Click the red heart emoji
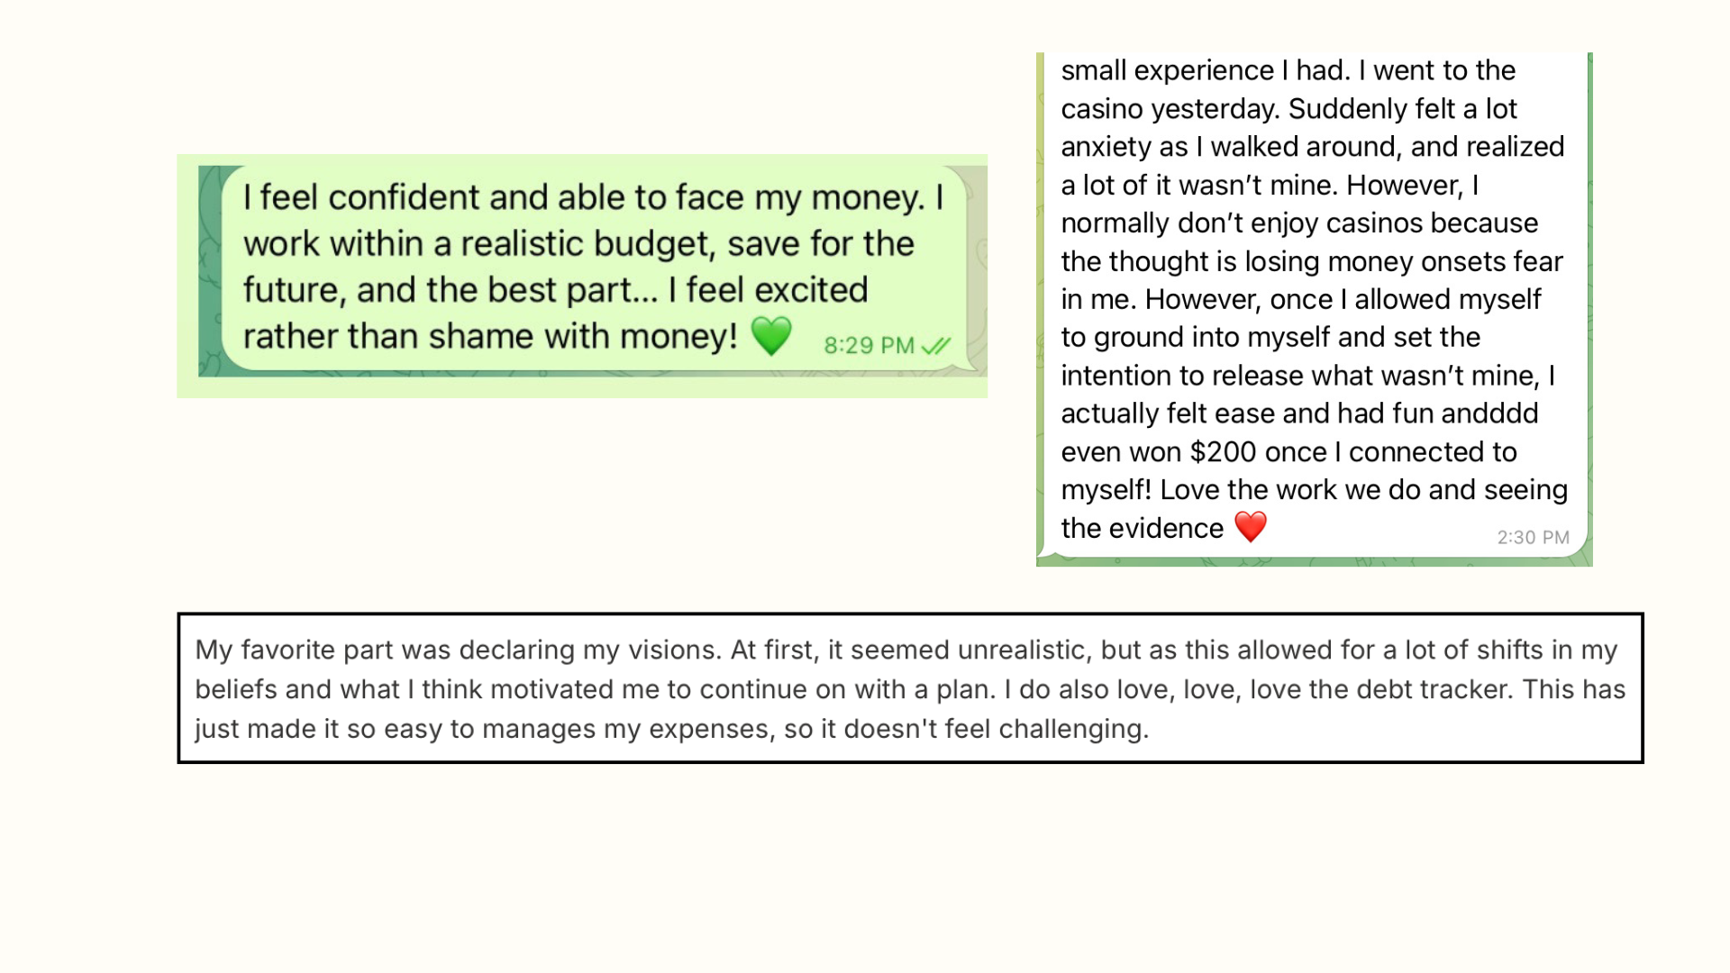1730x973 pixels. [x=1251, y=527]
